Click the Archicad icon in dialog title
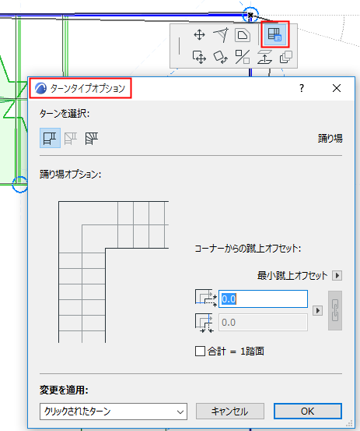 [x=41, y=88]
